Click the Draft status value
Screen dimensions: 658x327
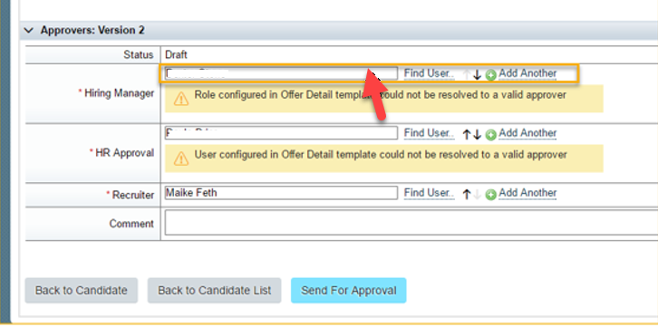click(176, 55)
